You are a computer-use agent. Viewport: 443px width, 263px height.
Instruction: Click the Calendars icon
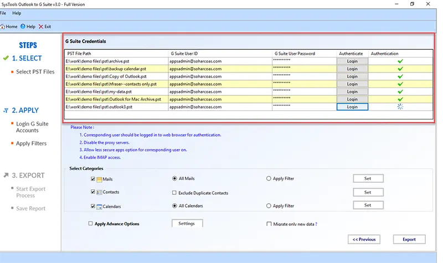pyautogui.click(x=99, y=207)
